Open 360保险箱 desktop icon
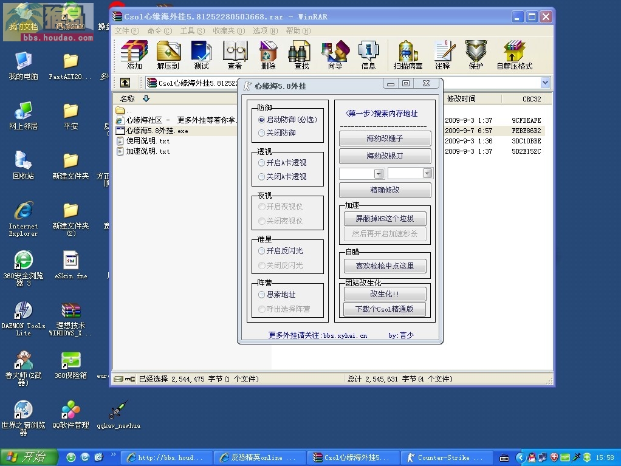 [71, 365]
